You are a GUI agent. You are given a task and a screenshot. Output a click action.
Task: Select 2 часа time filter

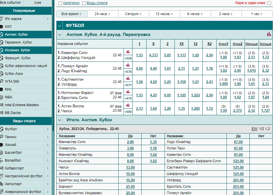click(x=226, y=14)
